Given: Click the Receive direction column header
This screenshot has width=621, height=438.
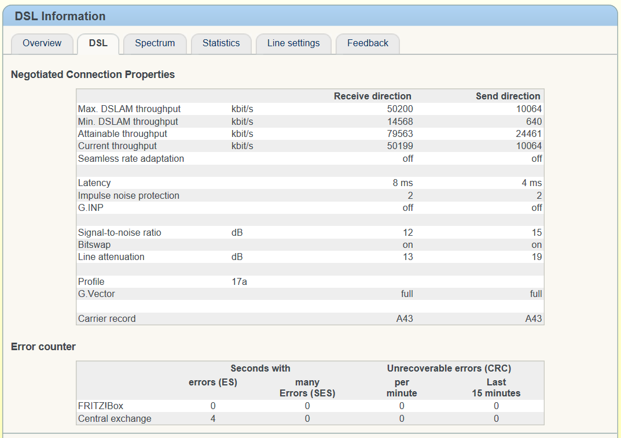Looking at the screenshot, I should (372, 96).
